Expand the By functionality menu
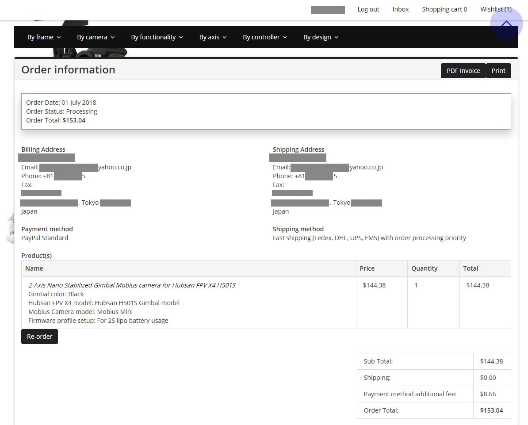Image resolution: width=528 pixels, height=425 pixels. pyautogui.click(x=157, y=37)
